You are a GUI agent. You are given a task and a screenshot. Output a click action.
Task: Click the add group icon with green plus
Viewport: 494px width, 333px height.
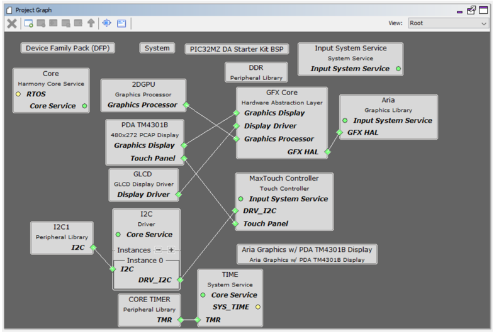pyautogui.click(x=29, y=23)
